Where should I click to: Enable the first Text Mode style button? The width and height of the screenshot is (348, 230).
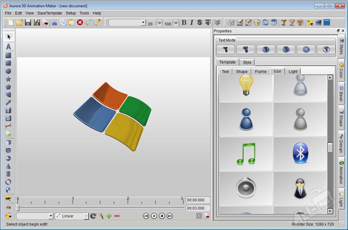click(225, 49)
